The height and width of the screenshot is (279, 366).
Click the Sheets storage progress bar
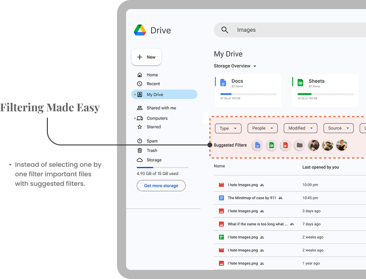click(325, 94)
